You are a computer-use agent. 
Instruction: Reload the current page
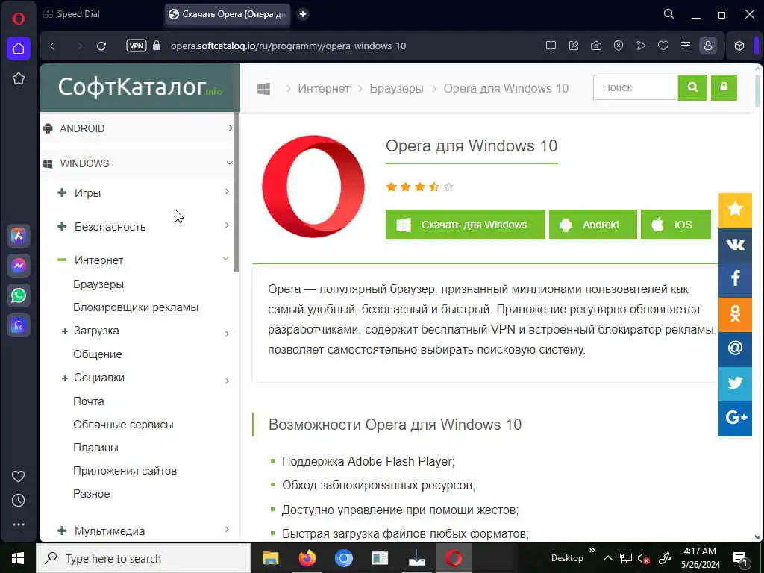[x=101, y=46]
